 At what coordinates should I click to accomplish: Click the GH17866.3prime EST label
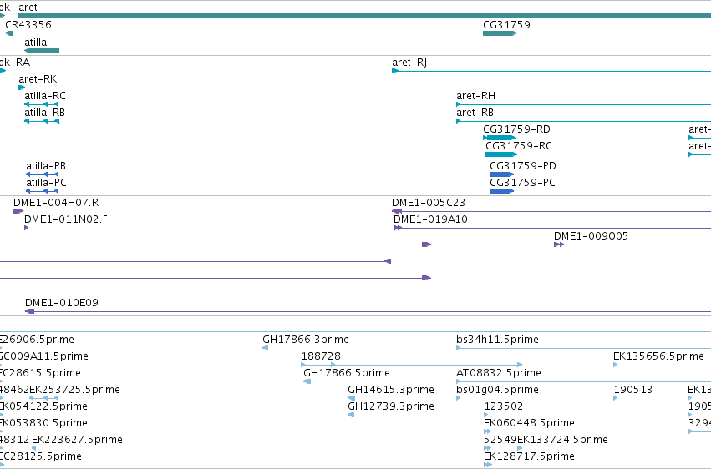click(306, 340)
